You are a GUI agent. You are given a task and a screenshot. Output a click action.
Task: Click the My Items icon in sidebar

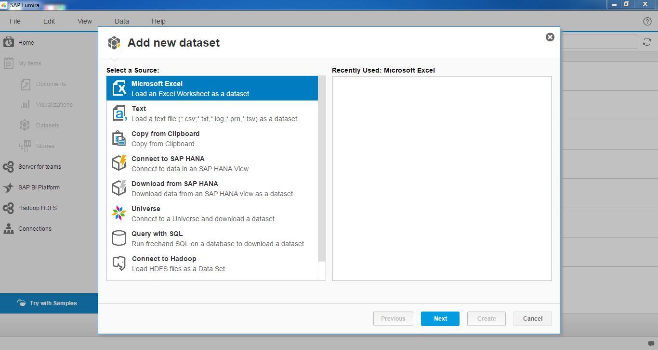pos(8,63)
